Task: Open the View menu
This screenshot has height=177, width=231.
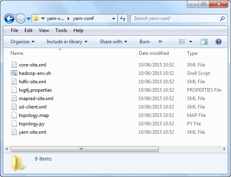Action: [44, 30]
